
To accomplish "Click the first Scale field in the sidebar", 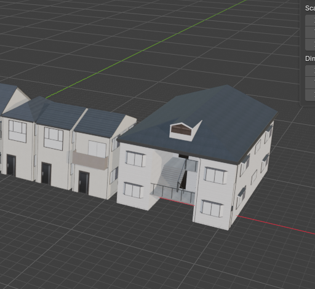I will tap(310, 20).
